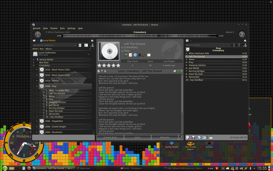
Task: Save the playlist with floppy icon
Action: tap(193, 138)
